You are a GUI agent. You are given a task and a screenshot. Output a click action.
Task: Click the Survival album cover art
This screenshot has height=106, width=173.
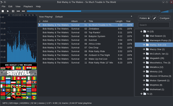point(19,81)
